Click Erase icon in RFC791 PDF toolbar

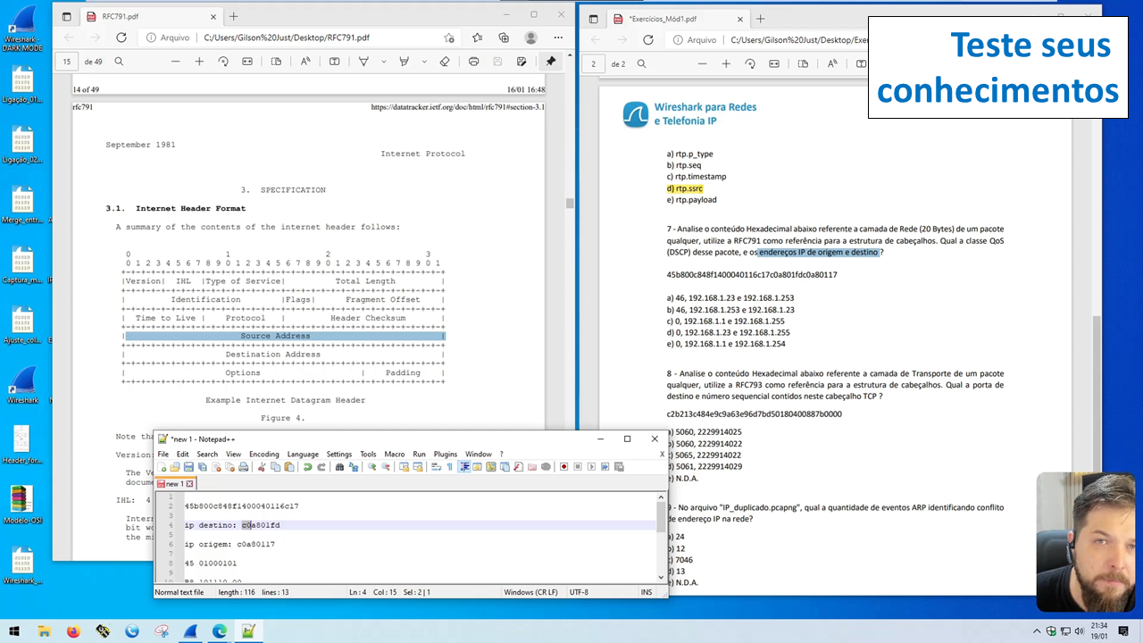point(445,62)
